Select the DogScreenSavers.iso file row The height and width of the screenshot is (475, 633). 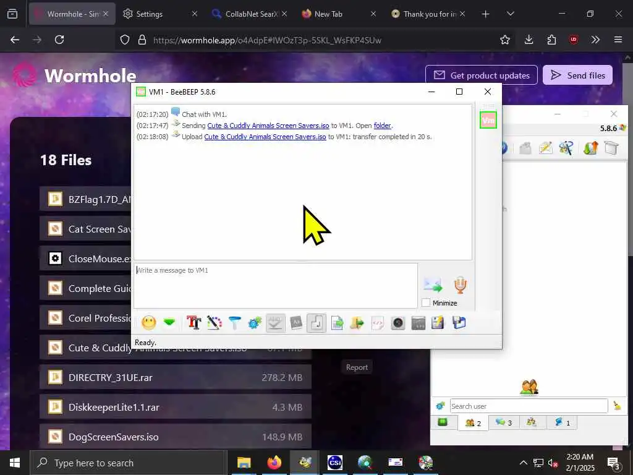[x=176, y=437]
